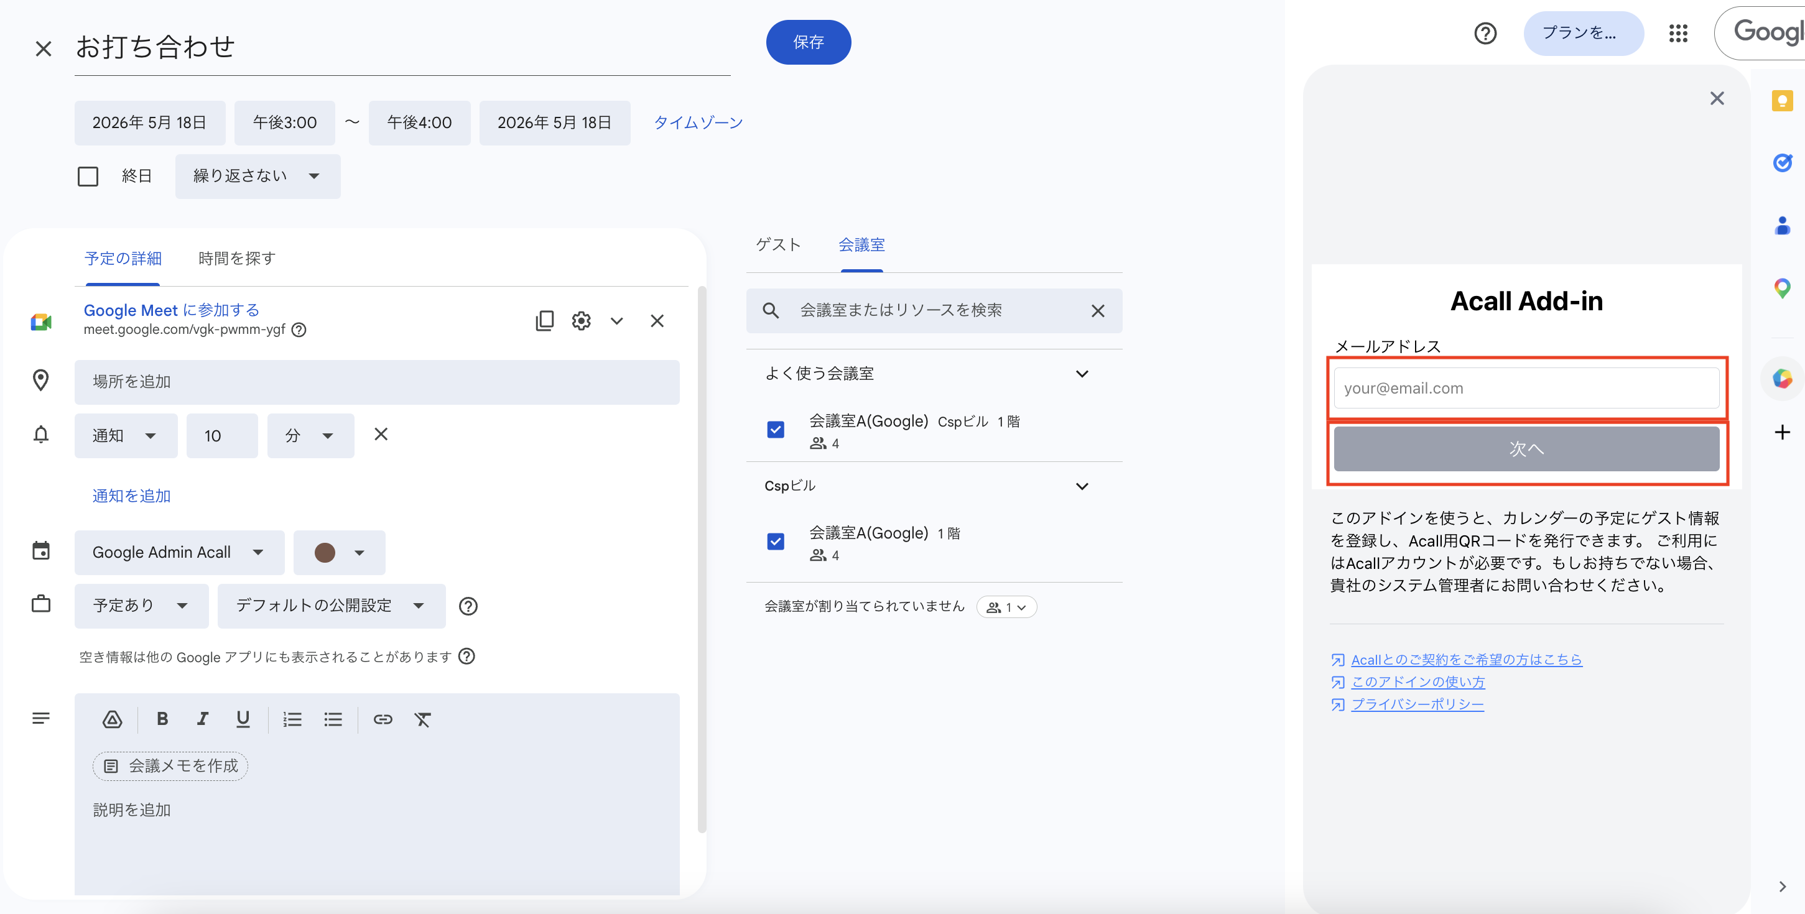Copy the Google Meet joining info
The height and width of the screenshot is (914, 1805).
[x=544, y=321]
